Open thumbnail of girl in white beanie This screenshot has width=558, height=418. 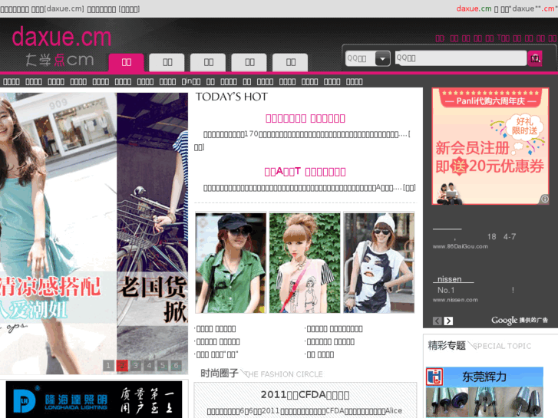pyautogui.click(x=378, y=263)
